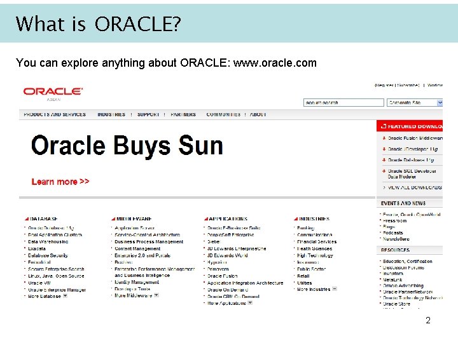Select Application Integration Architecture link
The width and height of the screenshot is (458, 343).
pos(246,283)
